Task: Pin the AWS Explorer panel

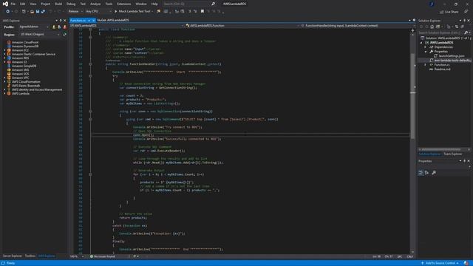Action: coord(61,21)
